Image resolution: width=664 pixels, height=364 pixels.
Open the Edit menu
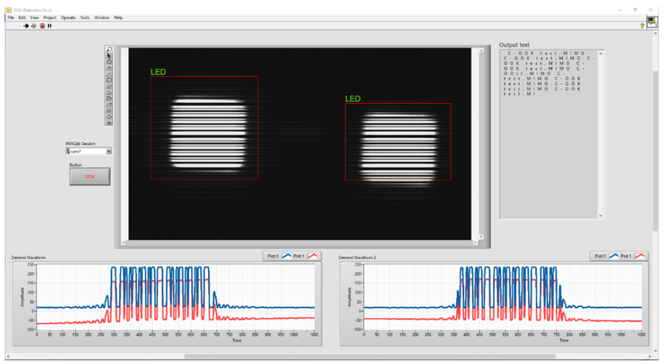(x=22, y=18)
